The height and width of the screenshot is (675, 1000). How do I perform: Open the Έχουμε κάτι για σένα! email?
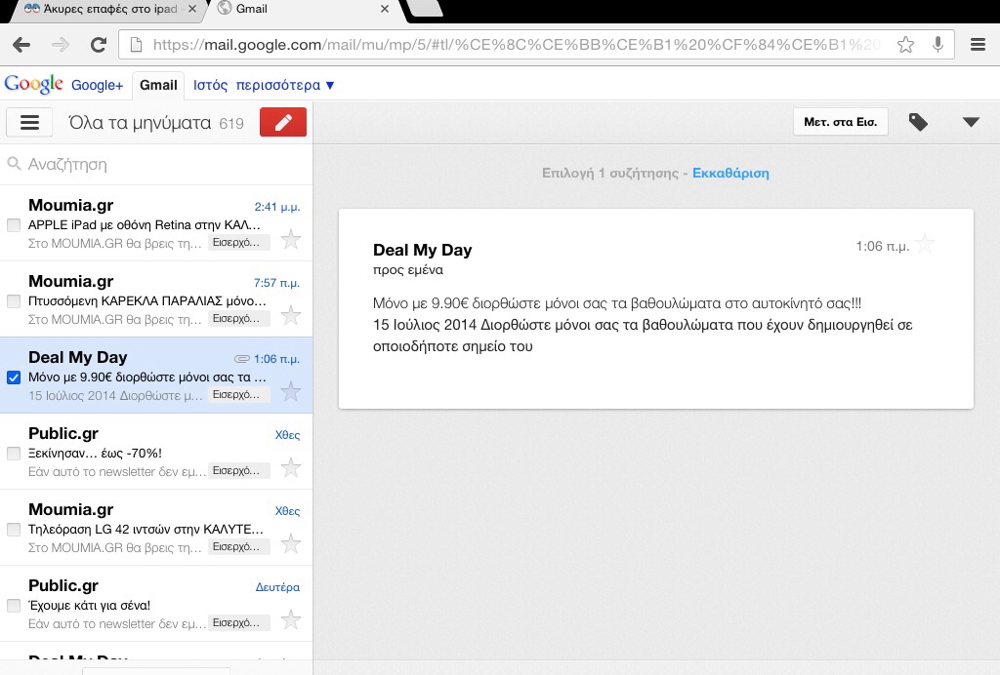coord(156,604)
